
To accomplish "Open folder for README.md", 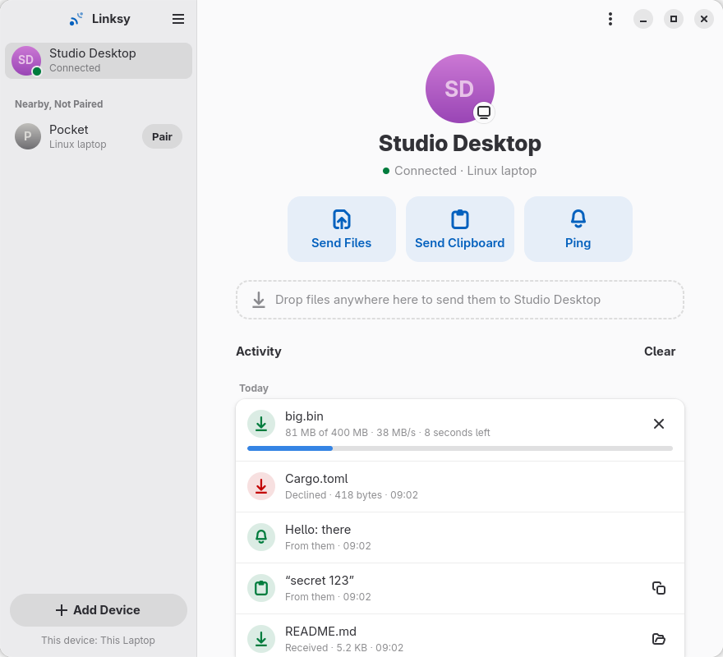I will coord(658,639).
